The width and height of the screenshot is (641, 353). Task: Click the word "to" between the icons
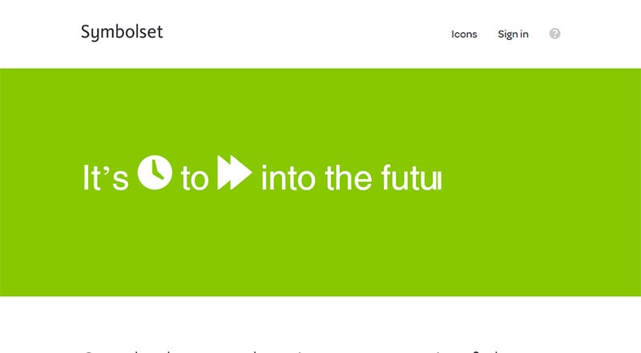(195, 179)
